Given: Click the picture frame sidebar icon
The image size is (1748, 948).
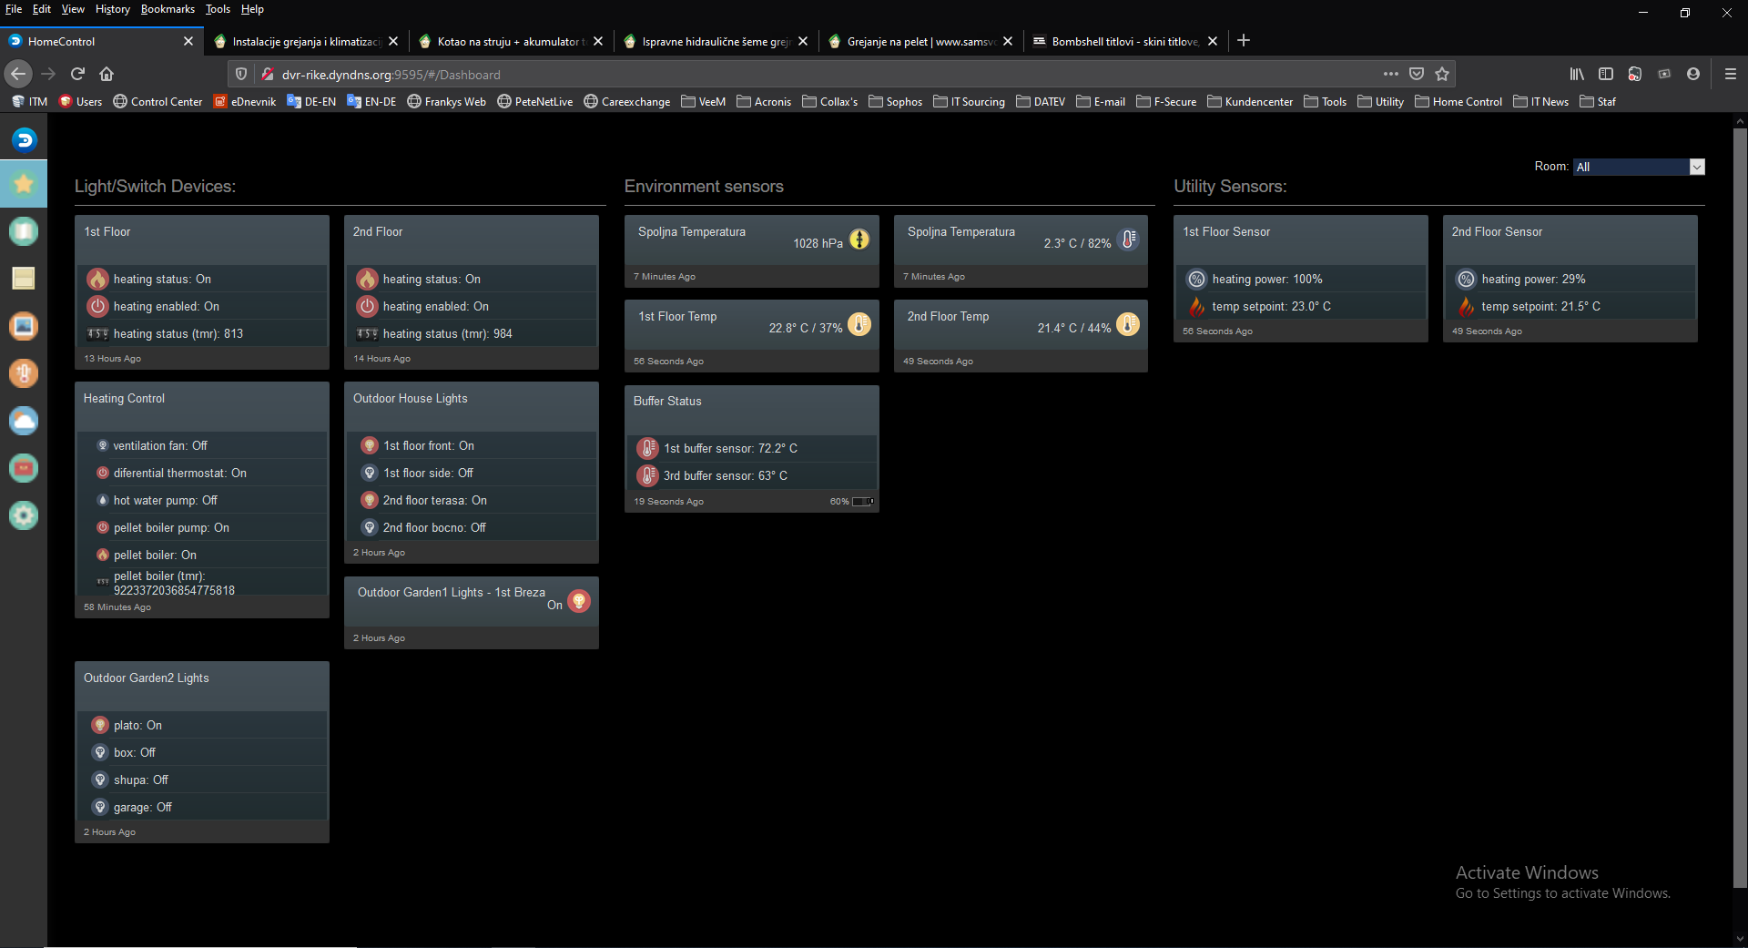Looking at the screenshot, I should tap(24, 326).
